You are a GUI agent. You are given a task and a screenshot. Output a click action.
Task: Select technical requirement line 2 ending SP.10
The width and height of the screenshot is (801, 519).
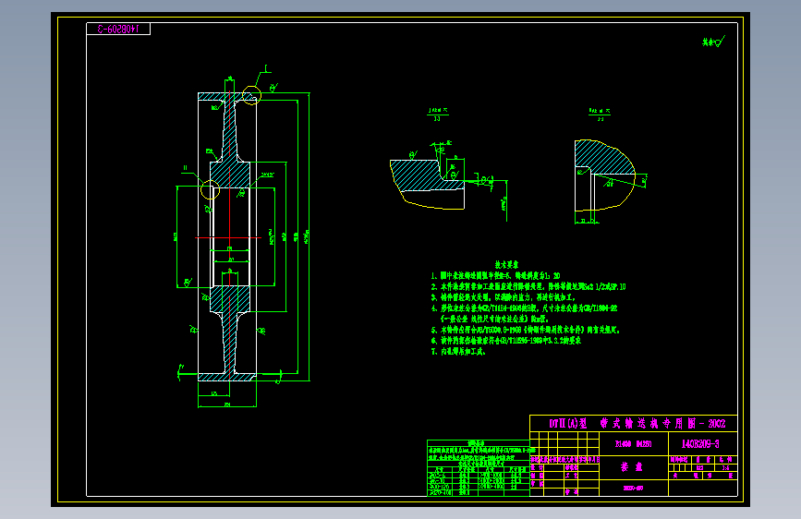[528, 287]
